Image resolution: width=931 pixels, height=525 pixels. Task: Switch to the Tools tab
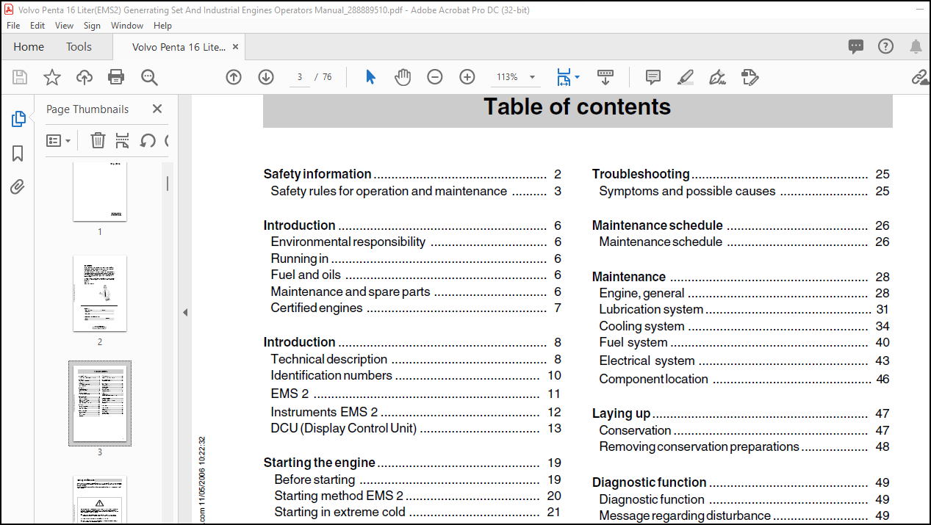coord(79,46)
